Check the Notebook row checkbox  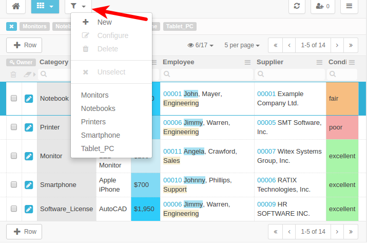click(x=14, y=98)
